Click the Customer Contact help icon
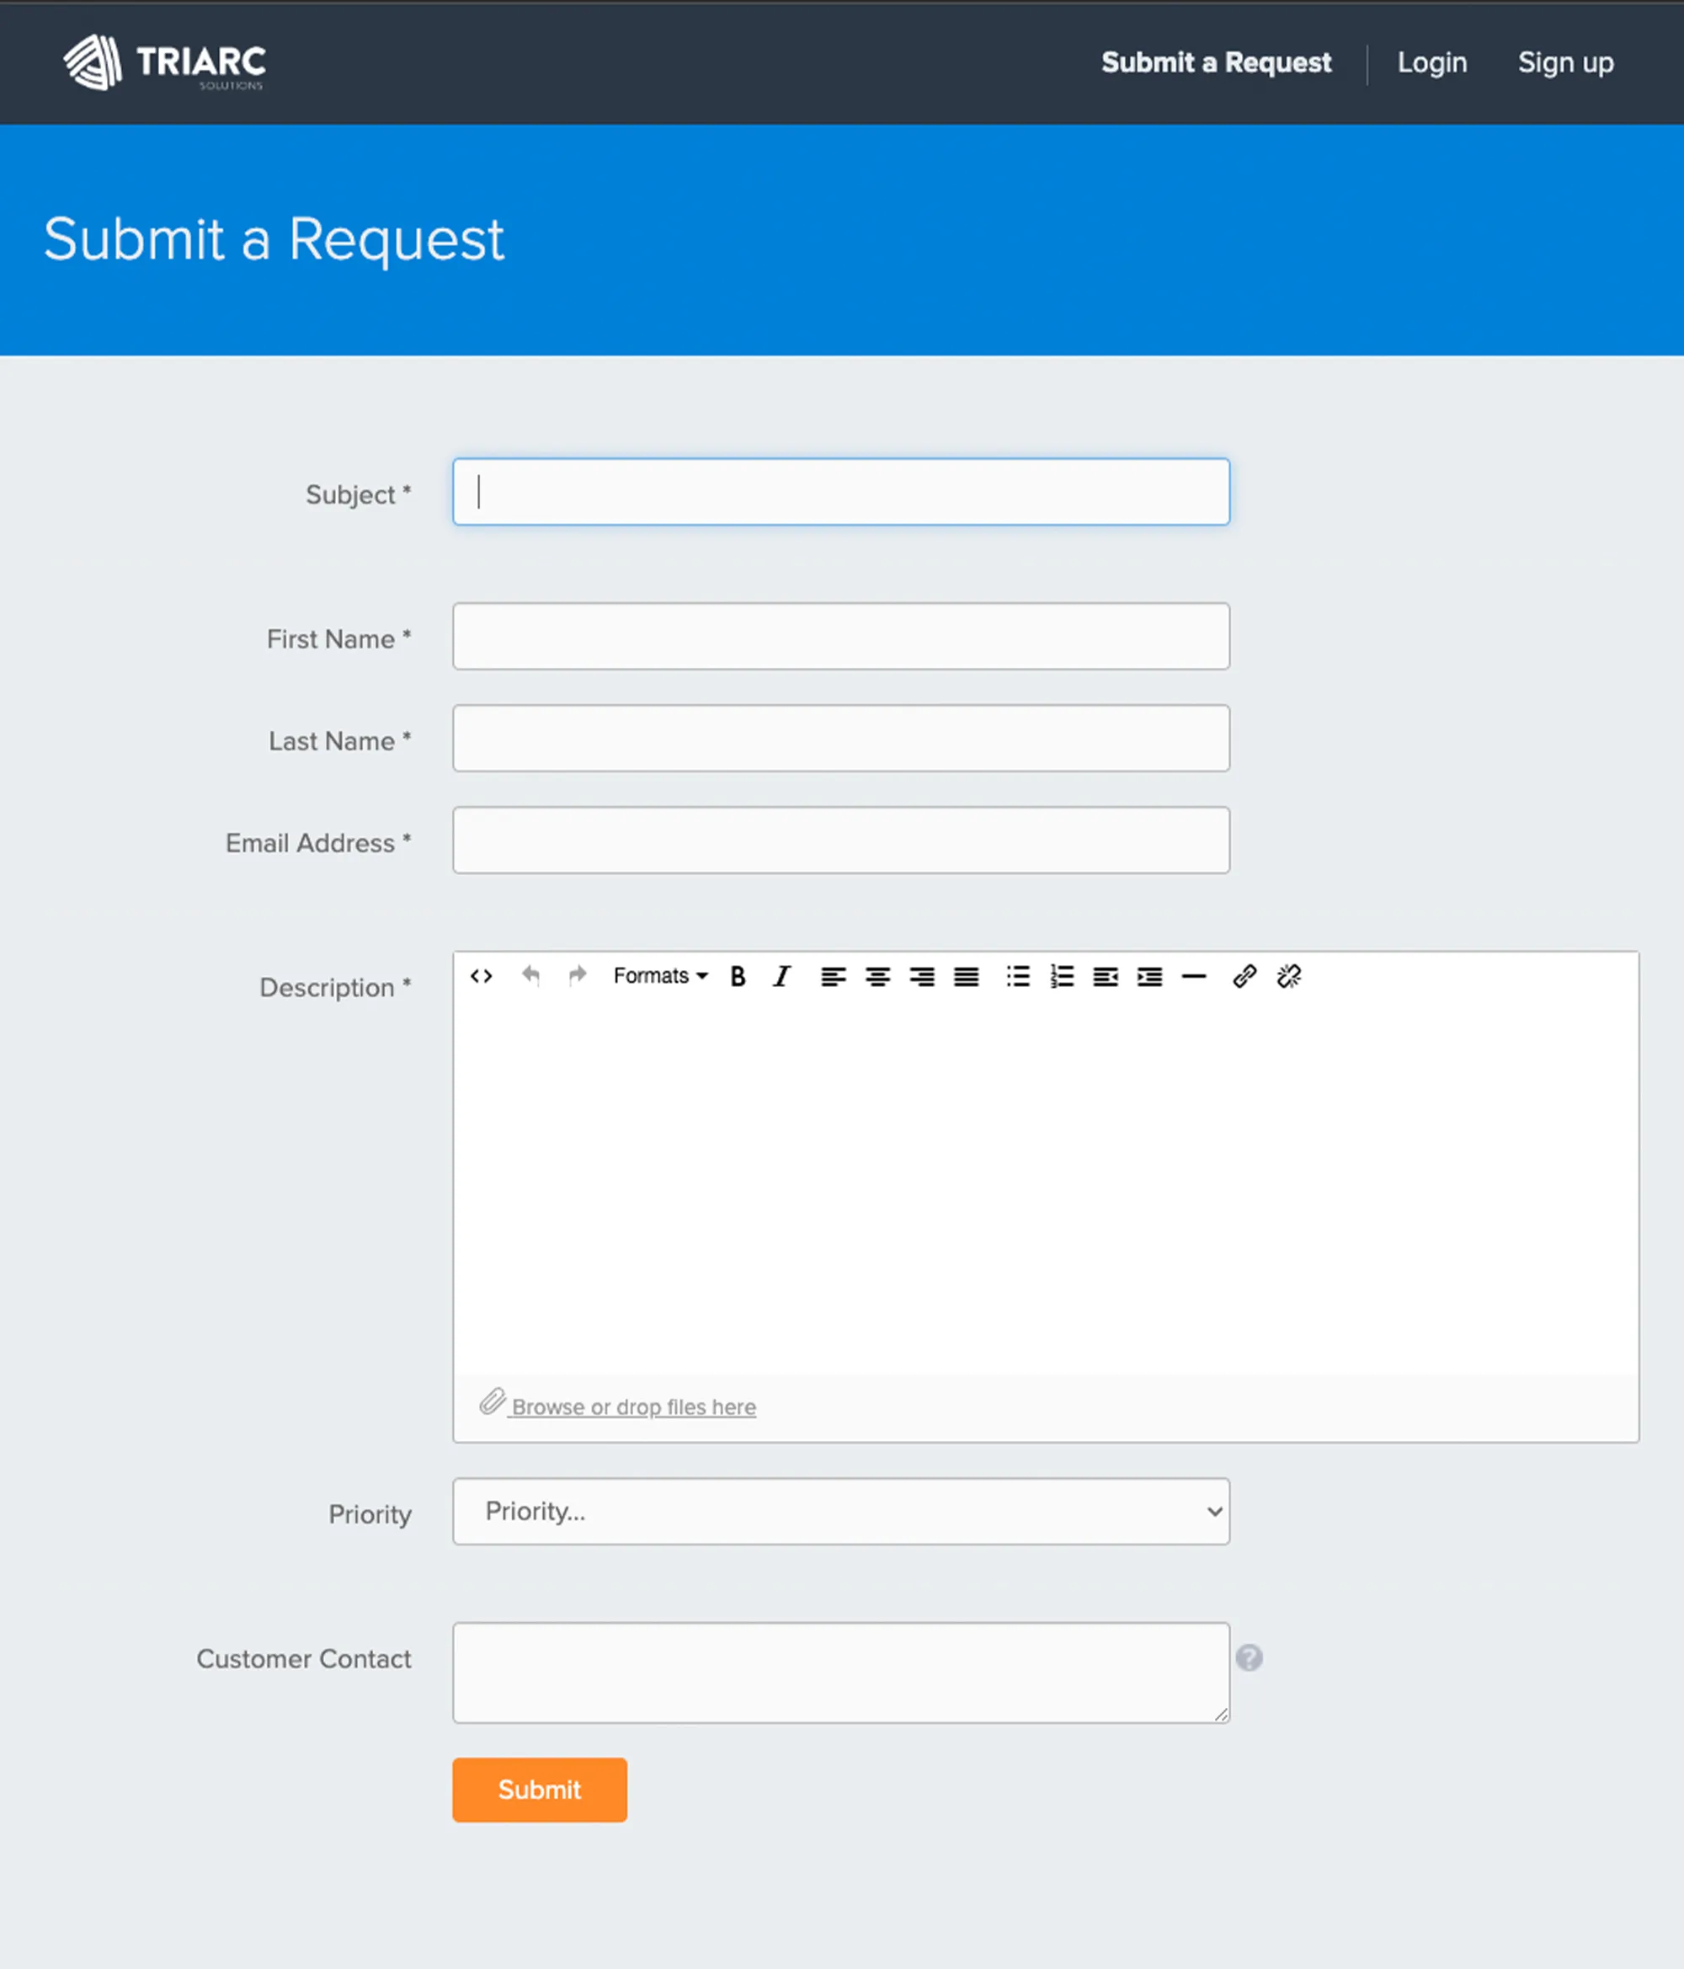 click(x=1249, y=1657)
